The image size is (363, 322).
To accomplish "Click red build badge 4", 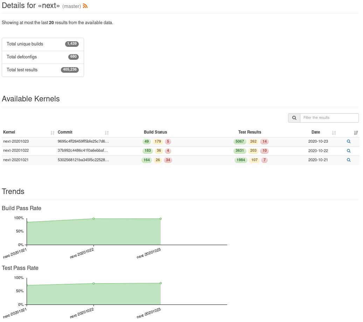I will (x=168, y=151).
